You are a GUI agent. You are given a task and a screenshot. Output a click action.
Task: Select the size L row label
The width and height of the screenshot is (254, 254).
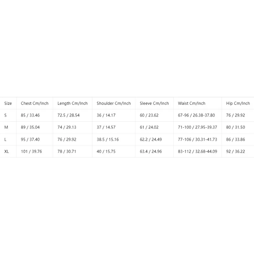[x=5, y=139]
